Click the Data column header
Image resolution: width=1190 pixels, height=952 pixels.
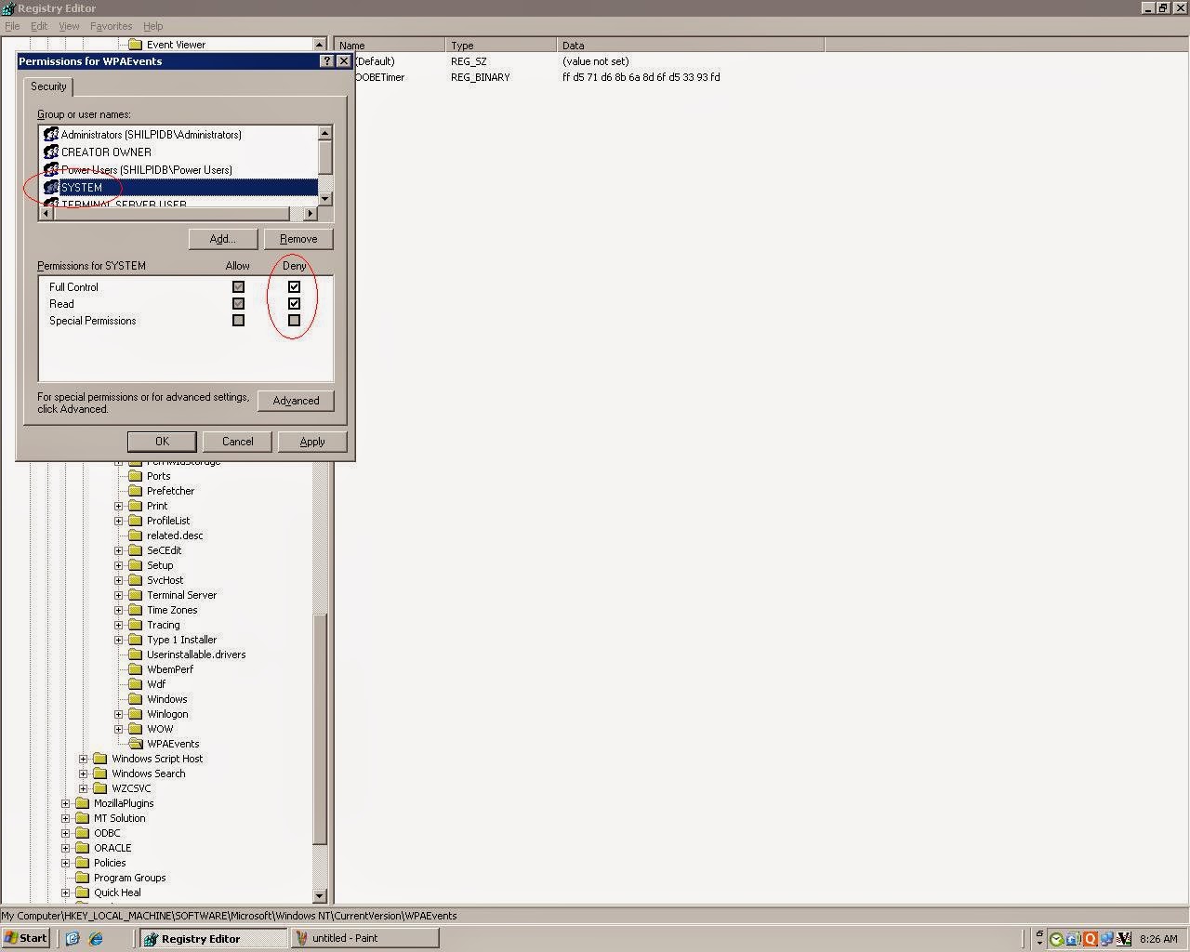tap(691, 45)
